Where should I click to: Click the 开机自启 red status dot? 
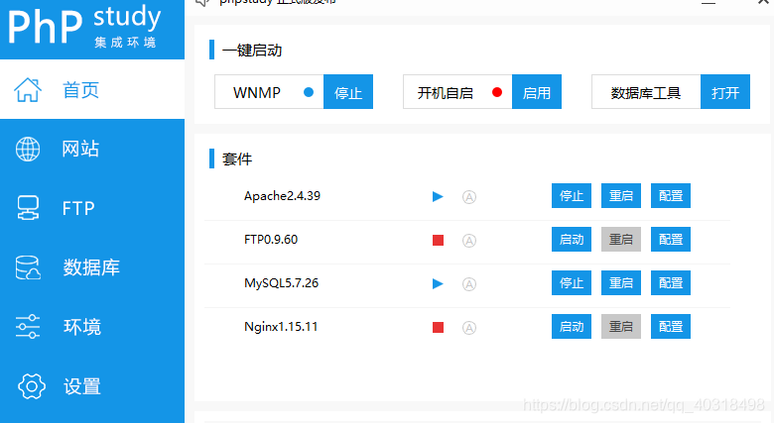point(497,92)
